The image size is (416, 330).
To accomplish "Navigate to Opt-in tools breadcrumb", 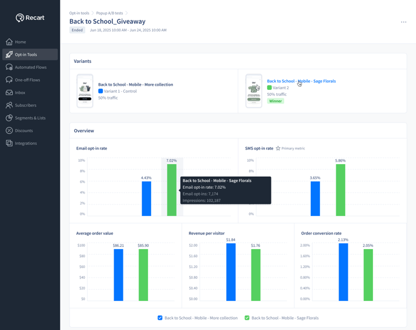I will click(x=79, y=13).
